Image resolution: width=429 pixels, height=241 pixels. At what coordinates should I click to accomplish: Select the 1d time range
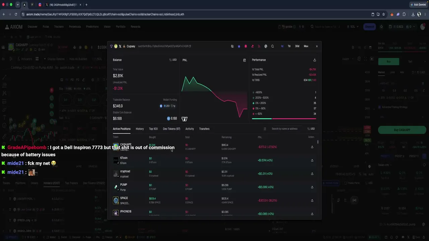[x=282, y=46]
